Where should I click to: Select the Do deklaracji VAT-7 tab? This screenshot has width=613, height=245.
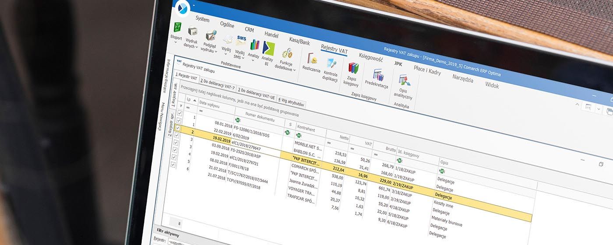point(217,84)
